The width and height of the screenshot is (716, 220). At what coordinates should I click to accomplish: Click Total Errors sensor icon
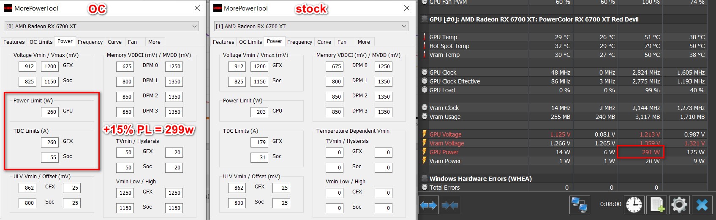tap(425, 187)
